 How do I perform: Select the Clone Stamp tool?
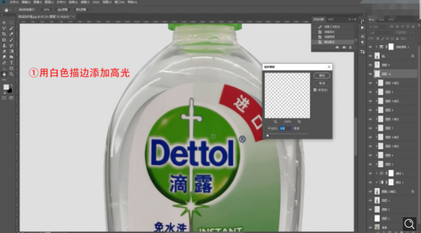click(x=4, y=45)
